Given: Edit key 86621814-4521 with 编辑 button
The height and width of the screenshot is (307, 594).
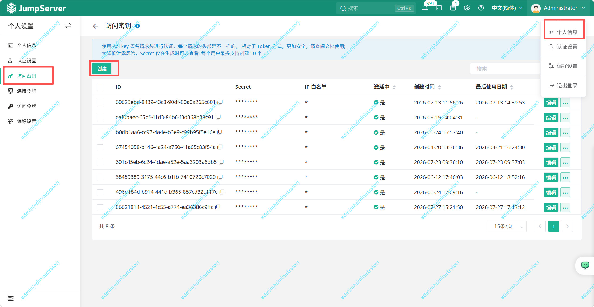Looking at the screenshot, I should click(551, 207).
